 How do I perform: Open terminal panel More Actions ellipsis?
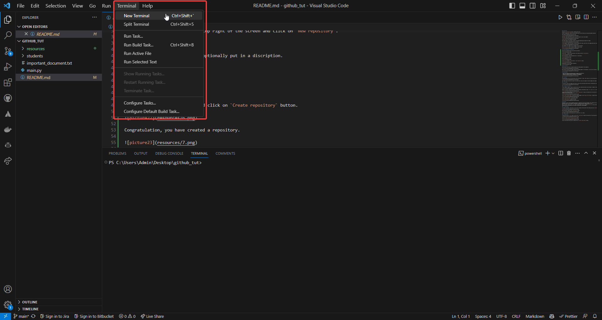click(x=578, y=153)
